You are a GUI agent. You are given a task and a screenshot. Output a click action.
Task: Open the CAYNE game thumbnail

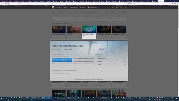click(x=59, y=93)
